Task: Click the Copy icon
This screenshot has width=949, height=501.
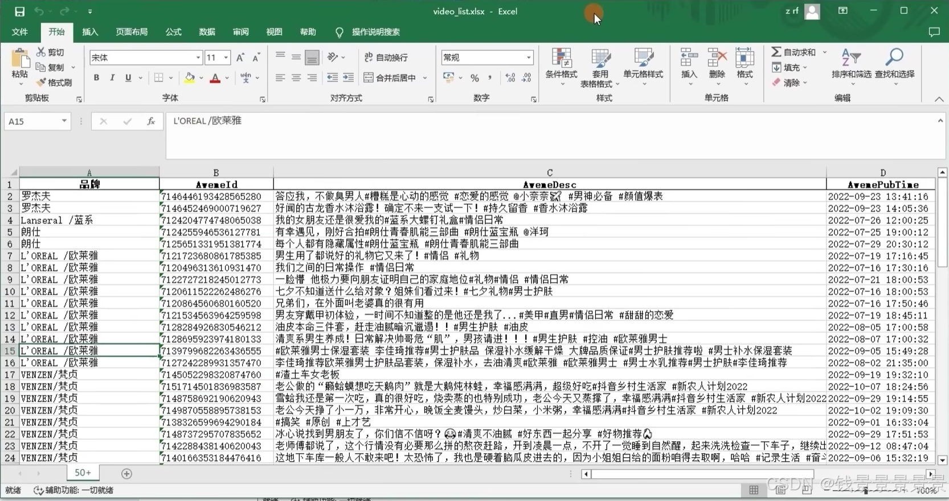Action: coord(41,67)
